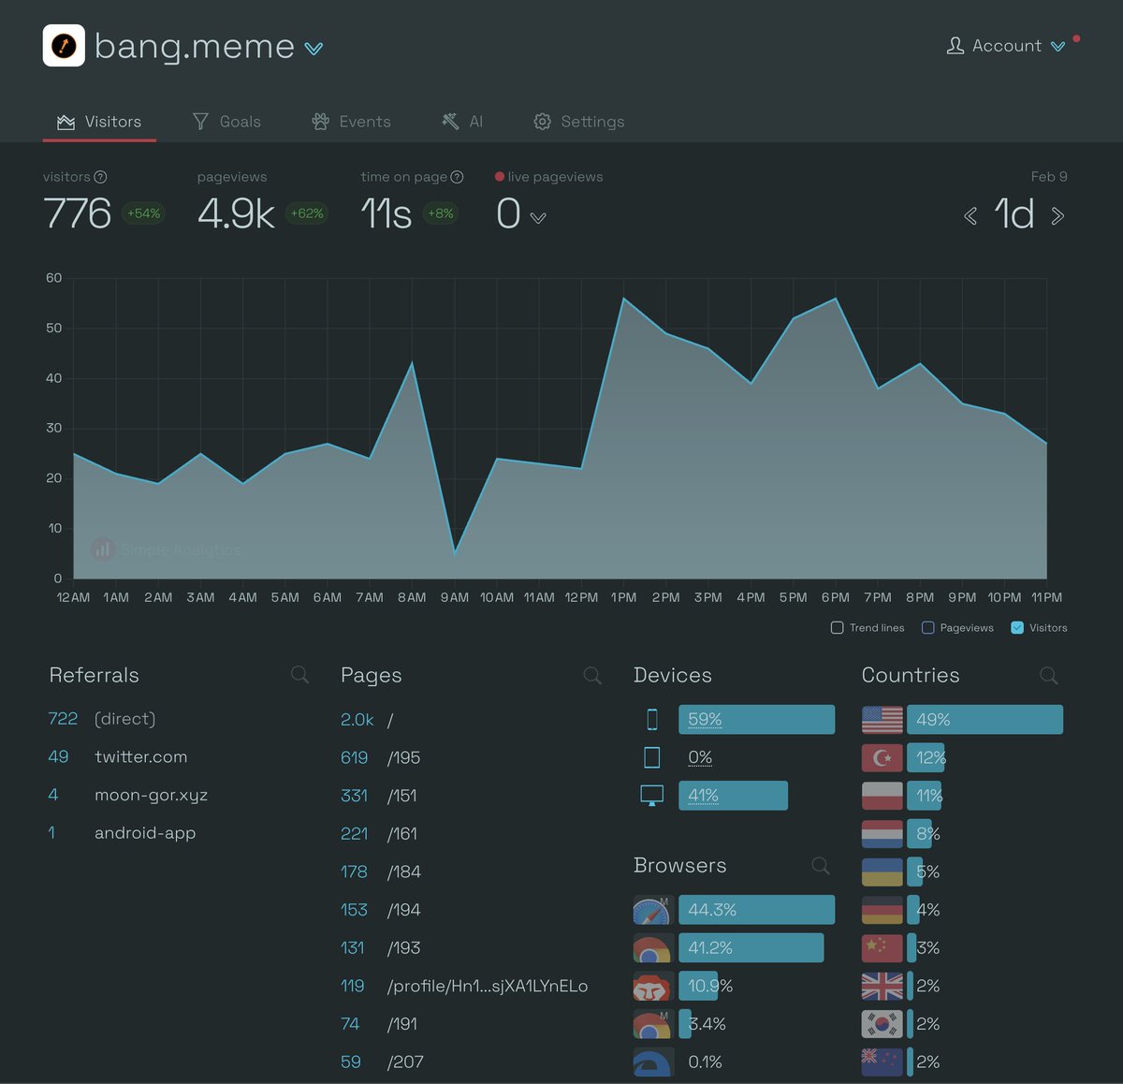Screen dimensions: 1123x1084
Task: Switch to the AI tab
Action: pos(462,122)
